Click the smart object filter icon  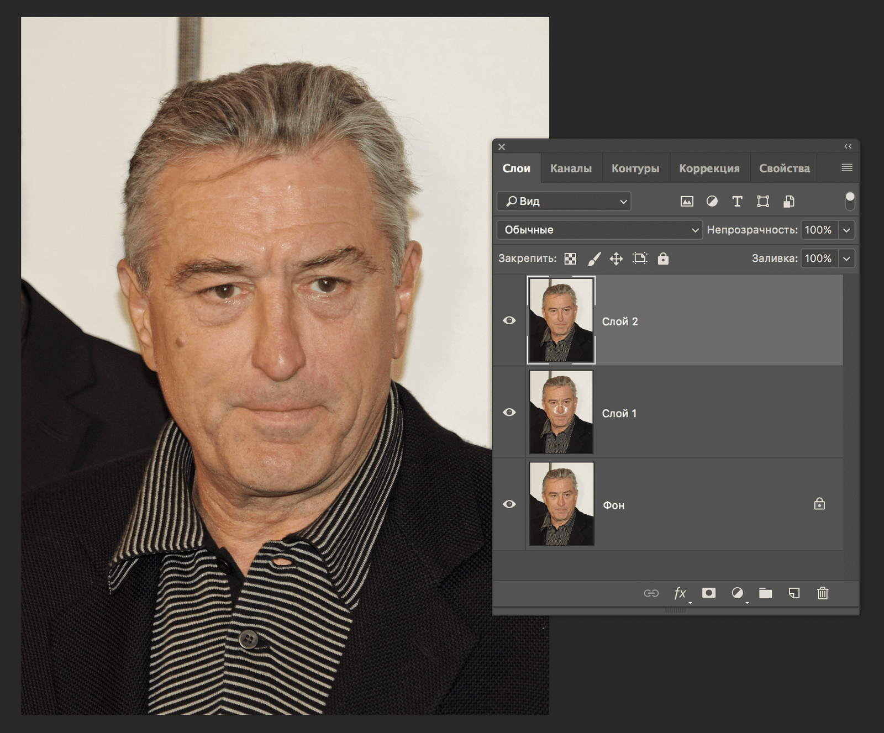pos(789,202)
